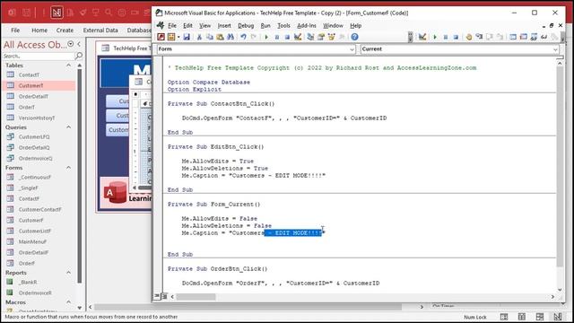Click the code window horizontal scrollbar thumb

[196, 297]
